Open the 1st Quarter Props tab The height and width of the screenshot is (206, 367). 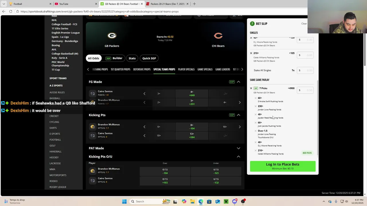coord(120,70)
